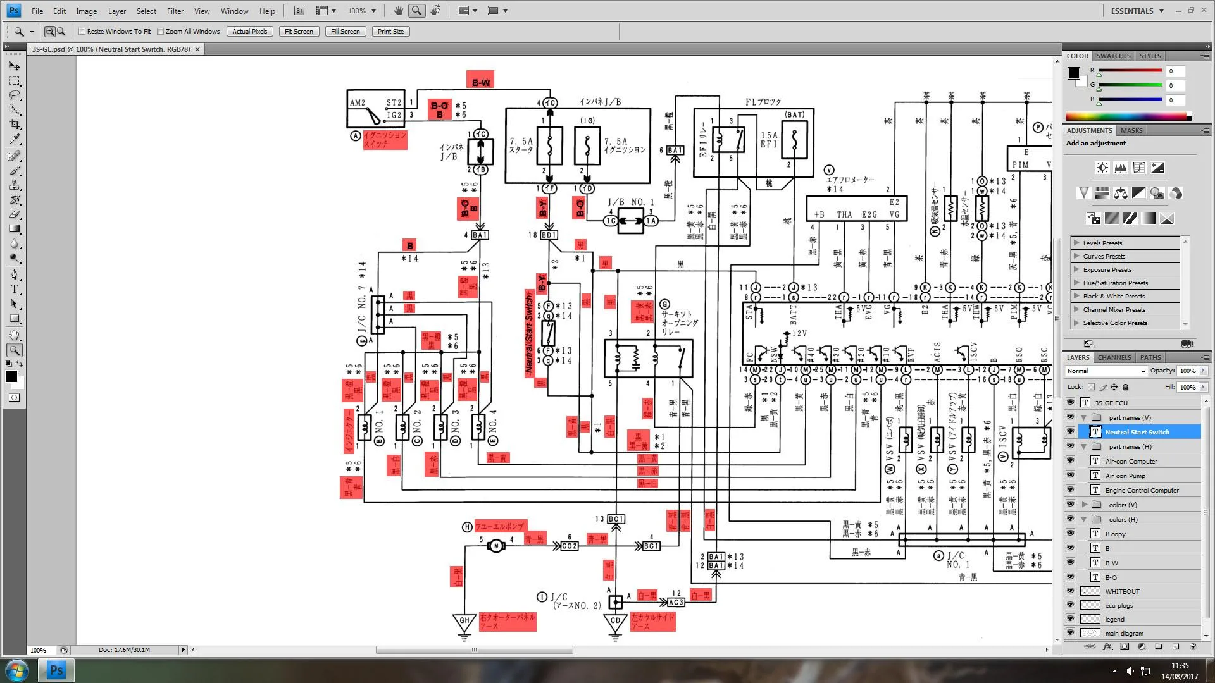
Task: Hide the Air-con Computer layer
Action: (x=1070, y=461)
